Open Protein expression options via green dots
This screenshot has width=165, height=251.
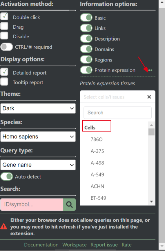pyautogui.click(x=150, y=70)
